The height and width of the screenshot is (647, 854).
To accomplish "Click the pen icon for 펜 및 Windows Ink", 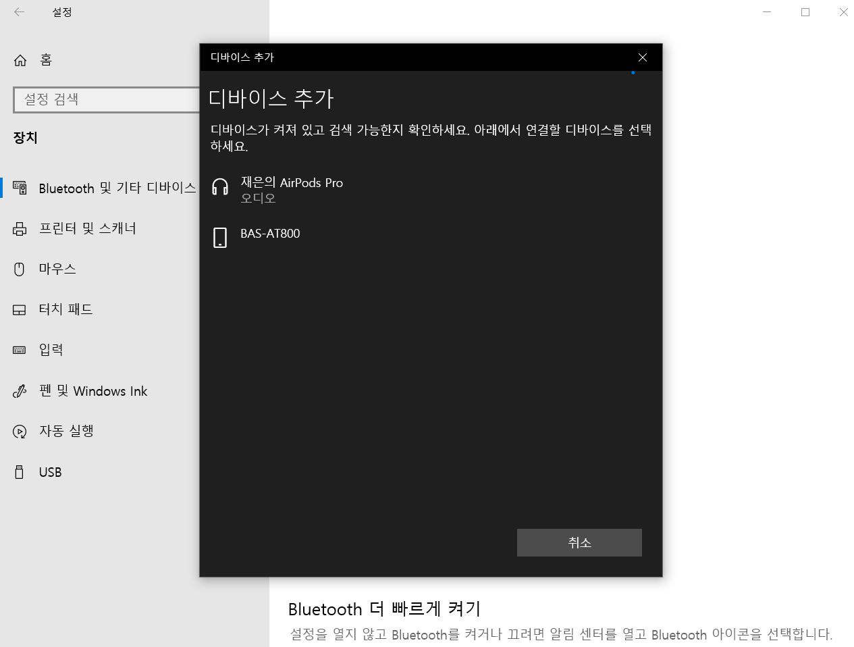I will tap(20, 391).
